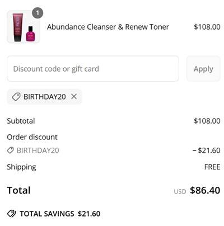Image resolution: width=224 pixels, height=226 pixels.
Task: Click the tag icon beside order discount code
Action: coord(11,150)
